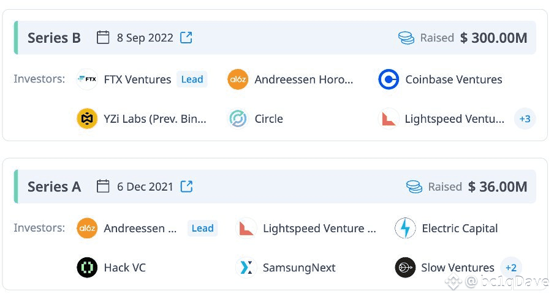Screen dimensions: 554x297
Task: Click the Electric Capital lightning logo
Action: pyautogui.click(x=405, y=229)
